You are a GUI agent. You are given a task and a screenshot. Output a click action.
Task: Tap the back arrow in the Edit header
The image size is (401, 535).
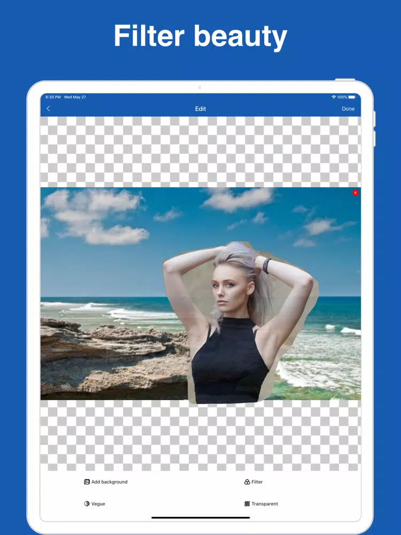click(x=48, y=109)
